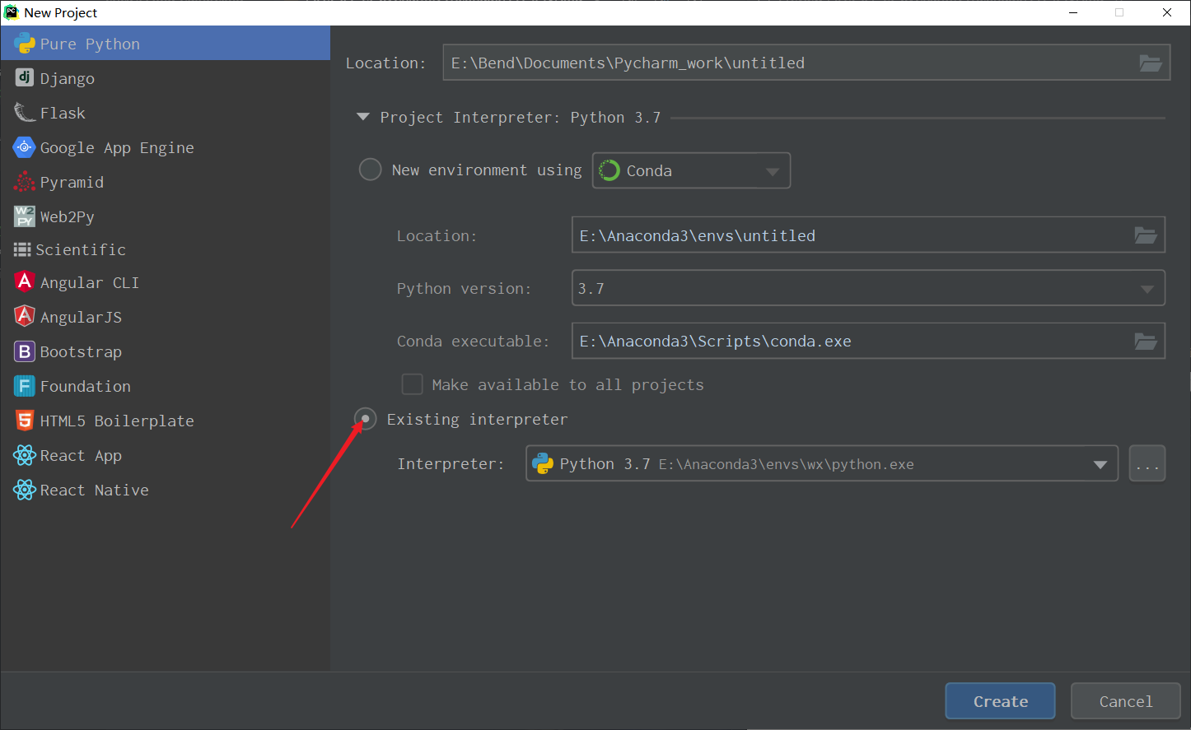Viewport: 1191px width, 730px height.
Task: Choose Scientific project type
Action: tap(166, 249)
